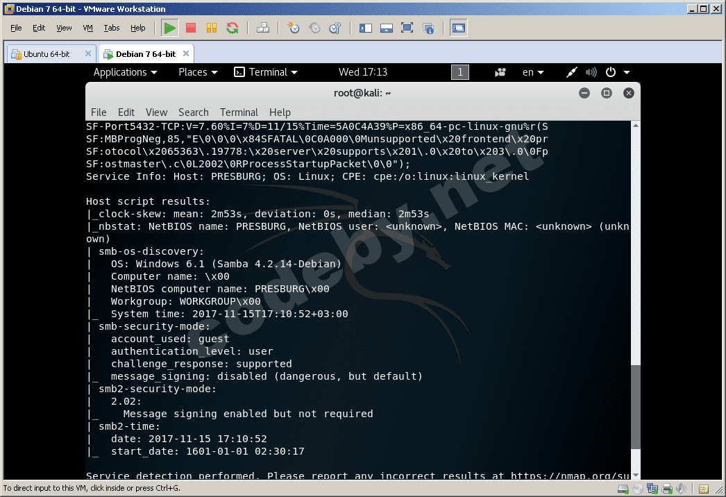Screen dimensions: 726x497
Task: Click the 'message_signing: disabled' line
Action: tap(267, 377)
